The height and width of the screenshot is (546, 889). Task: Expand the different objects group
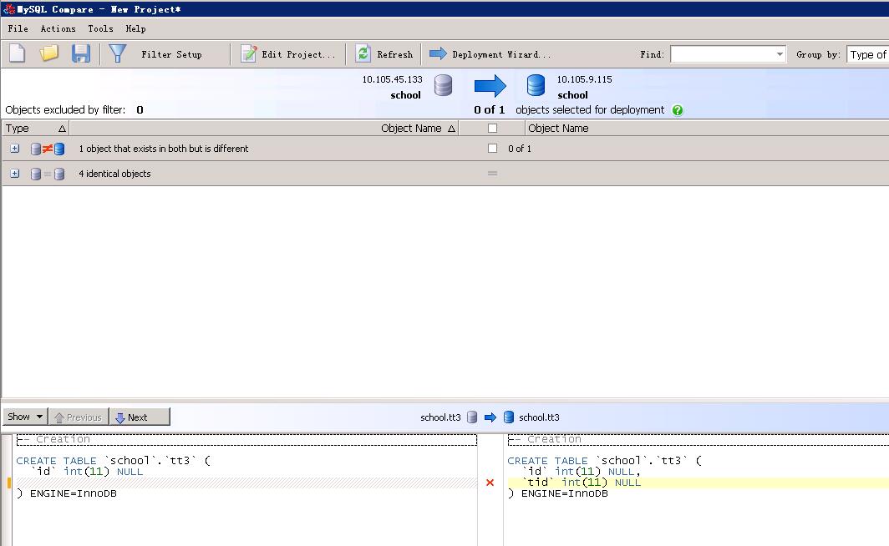(x=15, y=149)
